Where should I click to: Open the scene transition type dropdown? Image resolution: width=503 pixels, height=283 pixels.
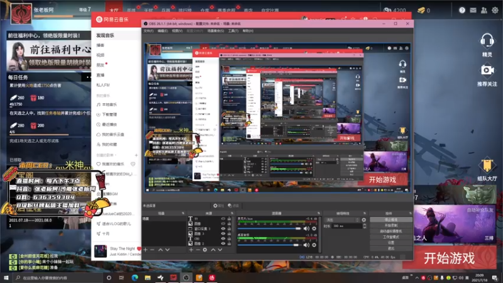(342, 219)
